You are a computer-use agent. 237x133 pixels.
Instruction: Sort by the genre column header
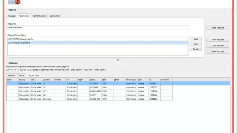point(119,79)
